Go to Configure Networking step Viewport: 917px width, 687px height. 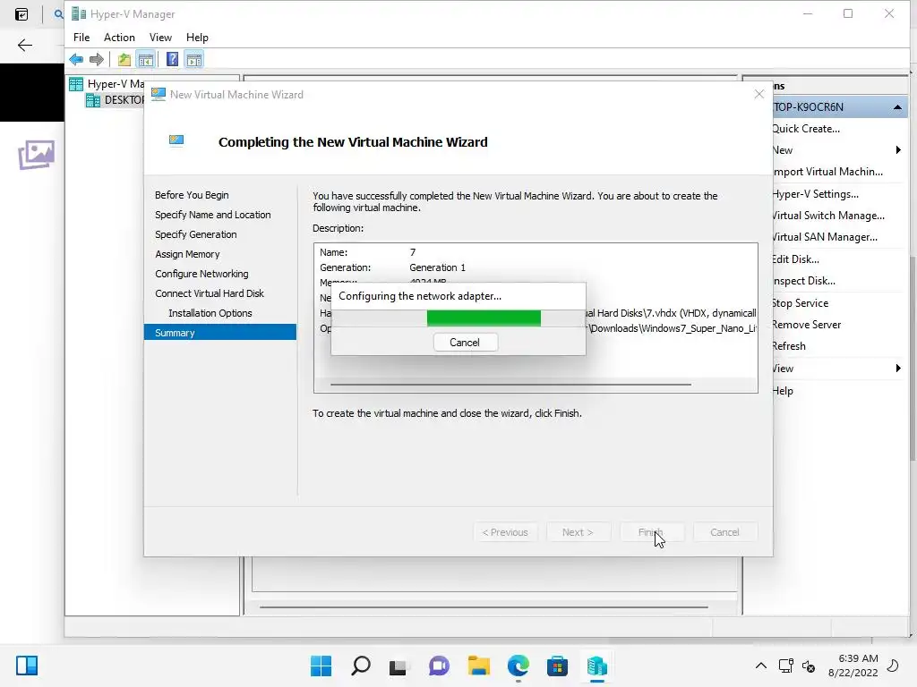click(x=201, y=274)
